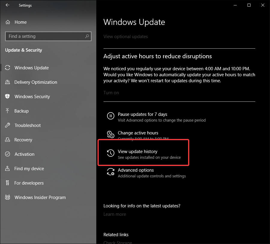The height and width of the screenshot is (244, 270).
Task: Click the Learn more link
Action: pos(115,214)
